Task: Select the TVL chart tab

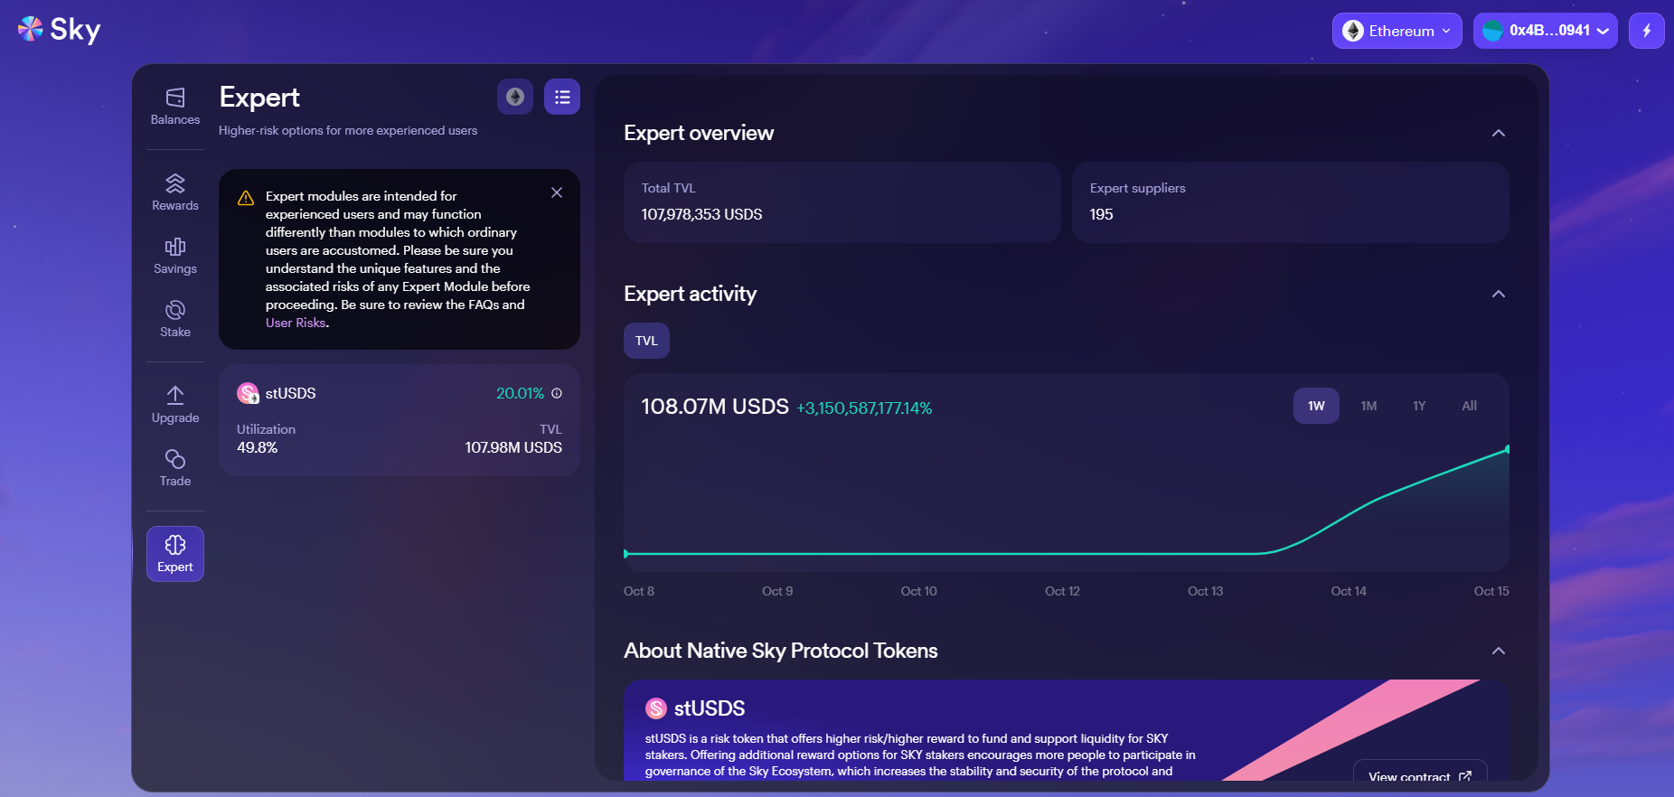Action: point(646,341)
